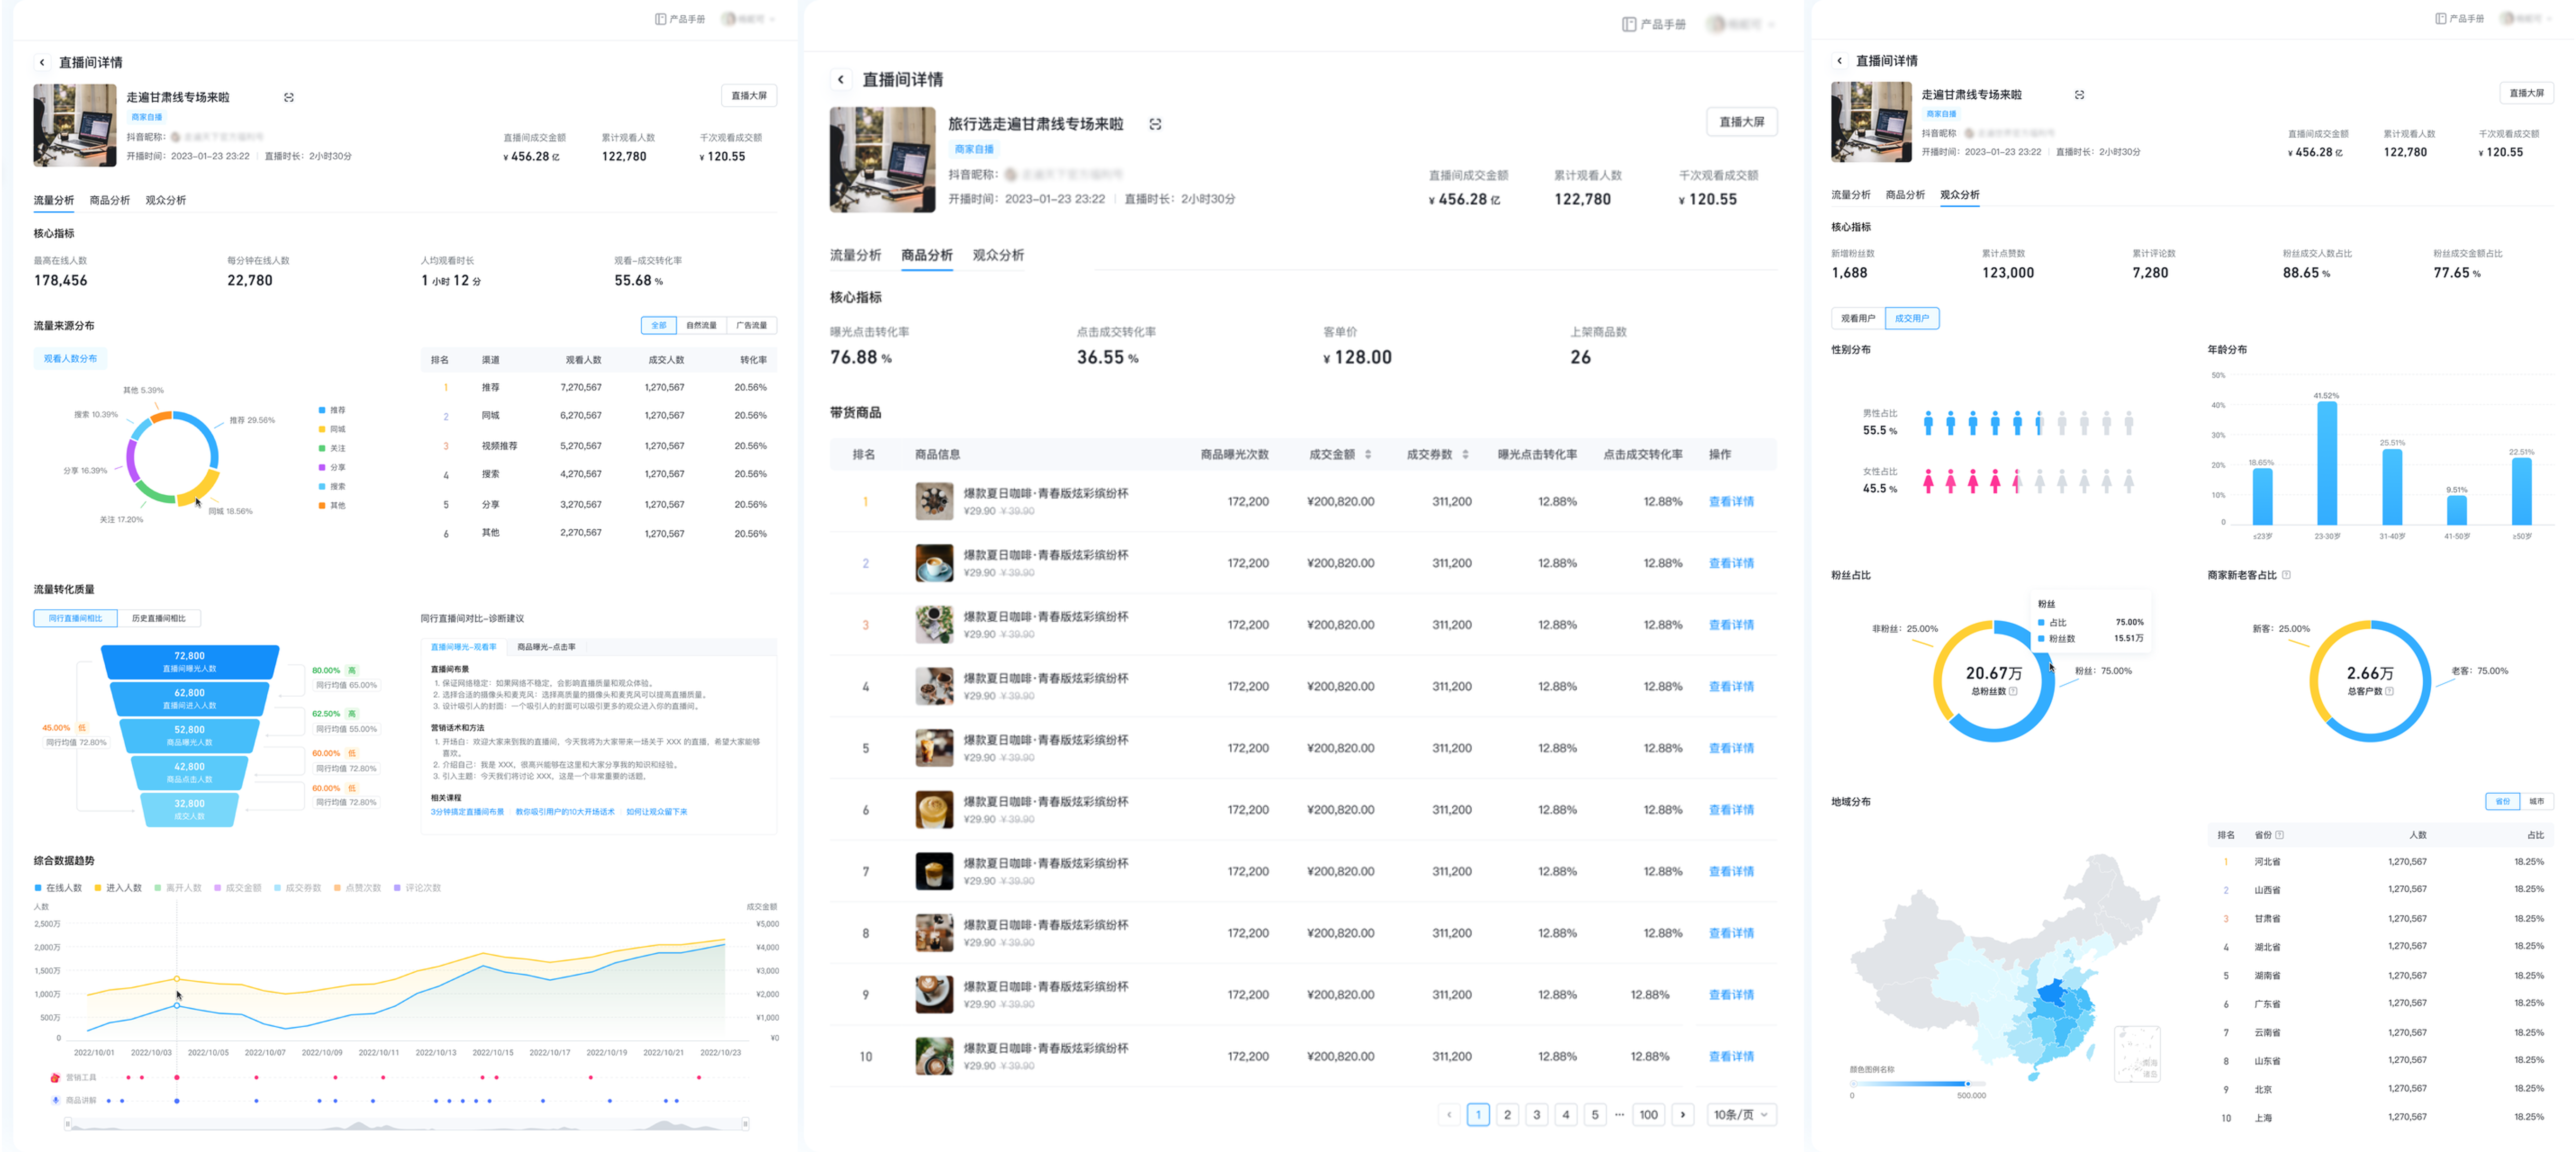
Task: Open 产品手册 icon in middle panel header
Action: (x=1629, y=24)
